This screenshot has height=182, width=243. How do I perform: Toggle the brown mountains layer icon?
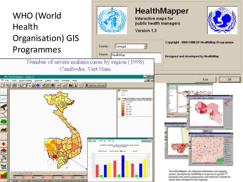point(4,129)
